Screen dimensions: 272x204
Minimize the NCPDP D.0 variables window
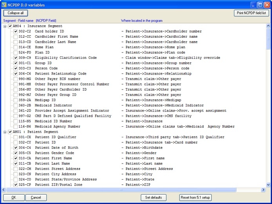pyautogui.click(x=254, y=5)
